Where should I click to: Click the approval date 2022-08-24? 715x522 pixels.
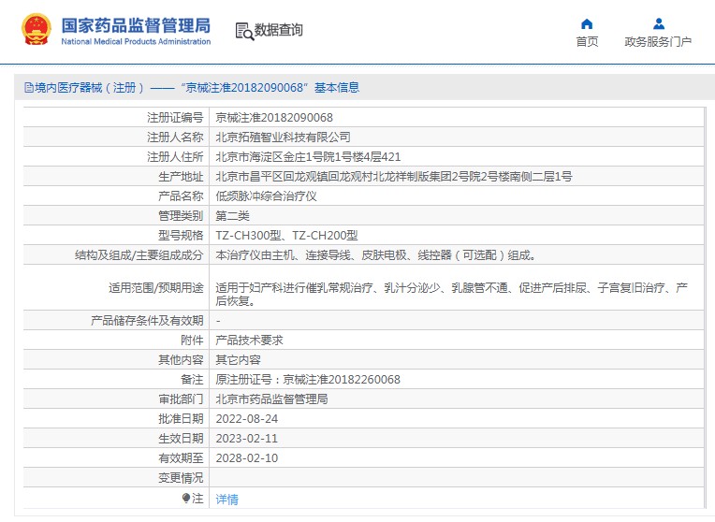point(246,418)
